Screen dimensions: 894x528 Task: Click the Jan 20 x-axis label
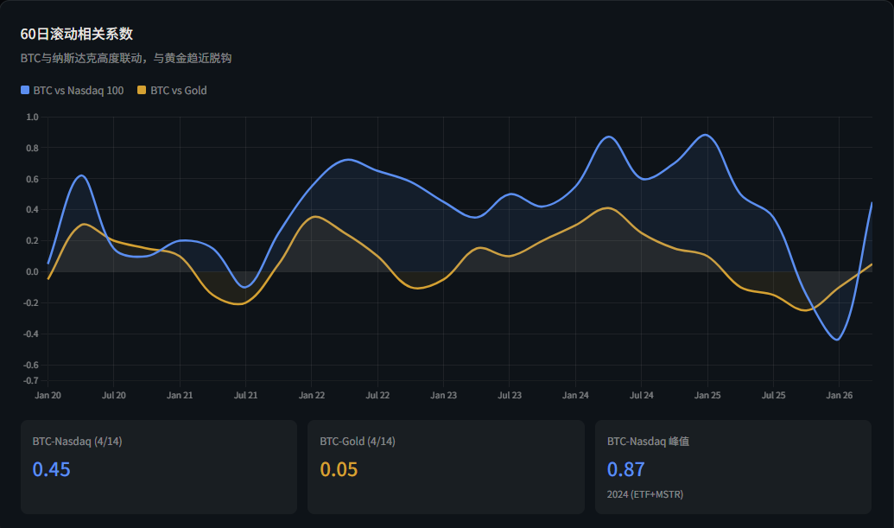point(48,395)
